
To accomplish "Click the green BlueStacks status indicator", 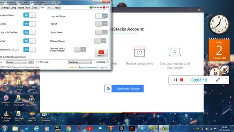I will [91, 7].
